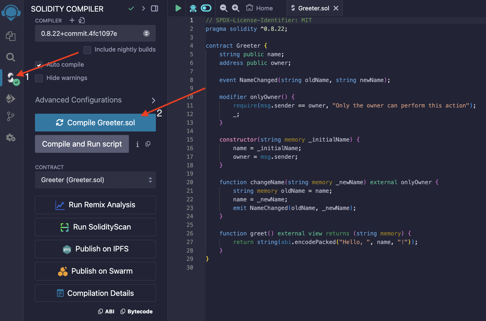Select the Greeter.sol editor tab
Viewport: 486px width, 321px height.
pos(313,8)
